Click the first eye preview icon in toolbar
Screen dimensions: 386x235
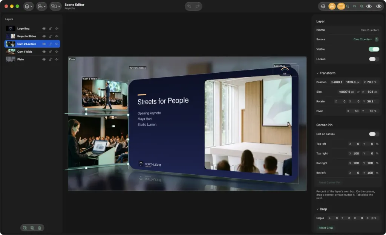(x=369, y=6)
